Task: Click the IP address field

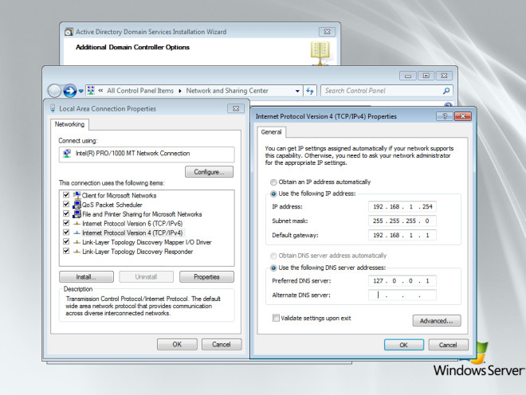Action: click(x=402, y=206)
